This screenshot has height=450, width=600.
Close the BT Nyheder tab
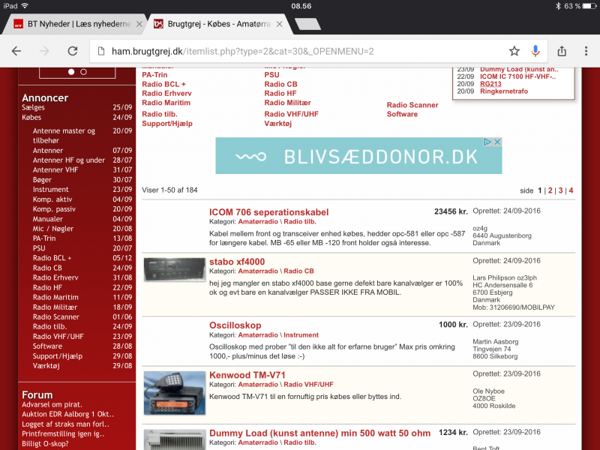pos(139,24)
